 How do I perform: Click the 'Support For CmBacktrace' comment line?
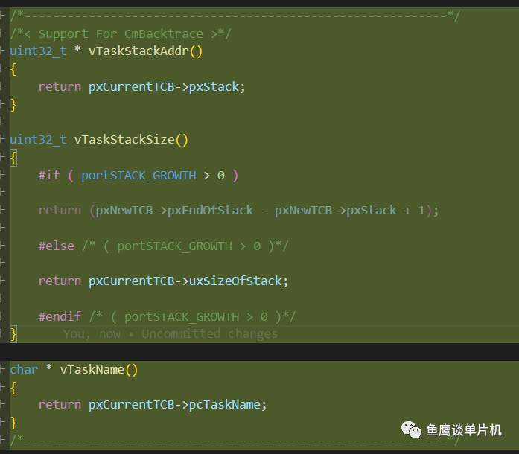(x=121, y=33)
